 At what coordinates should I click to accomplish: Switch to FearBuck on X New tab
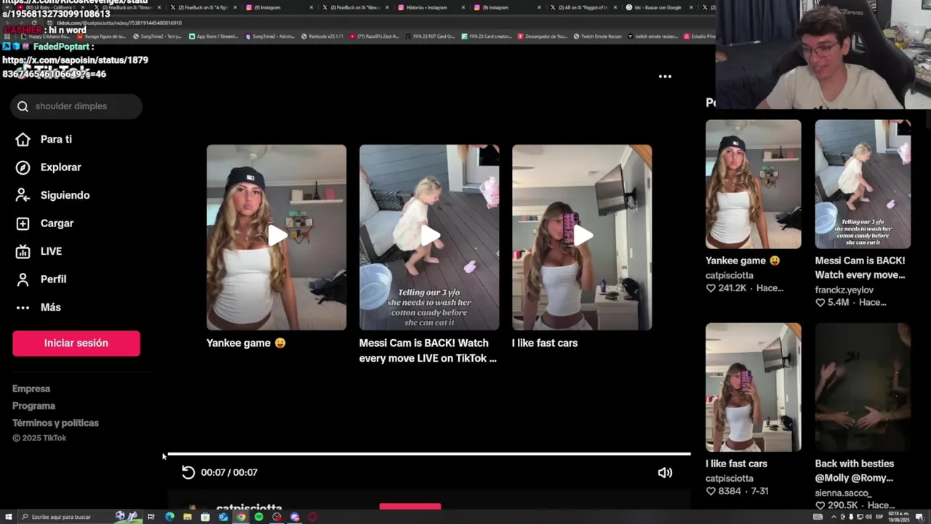coord(354,7)
